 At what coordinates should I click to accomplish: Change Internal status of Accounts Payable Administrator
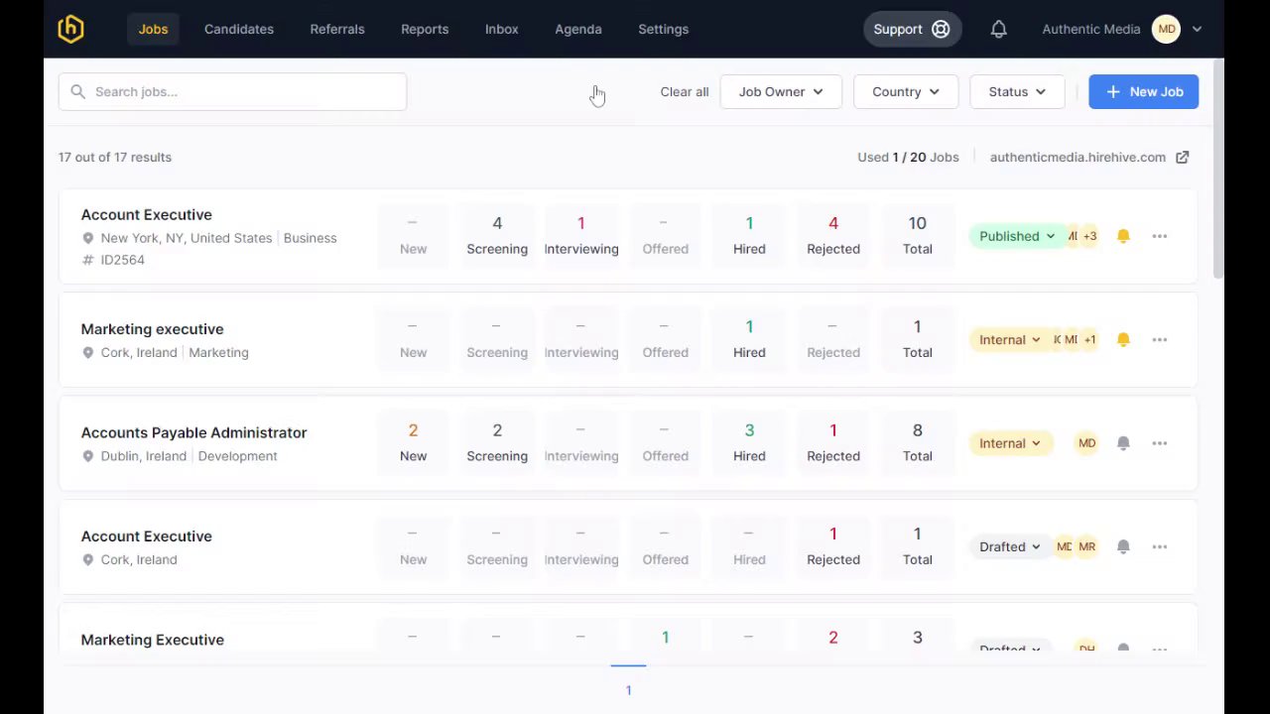[x=1009, y=443]
